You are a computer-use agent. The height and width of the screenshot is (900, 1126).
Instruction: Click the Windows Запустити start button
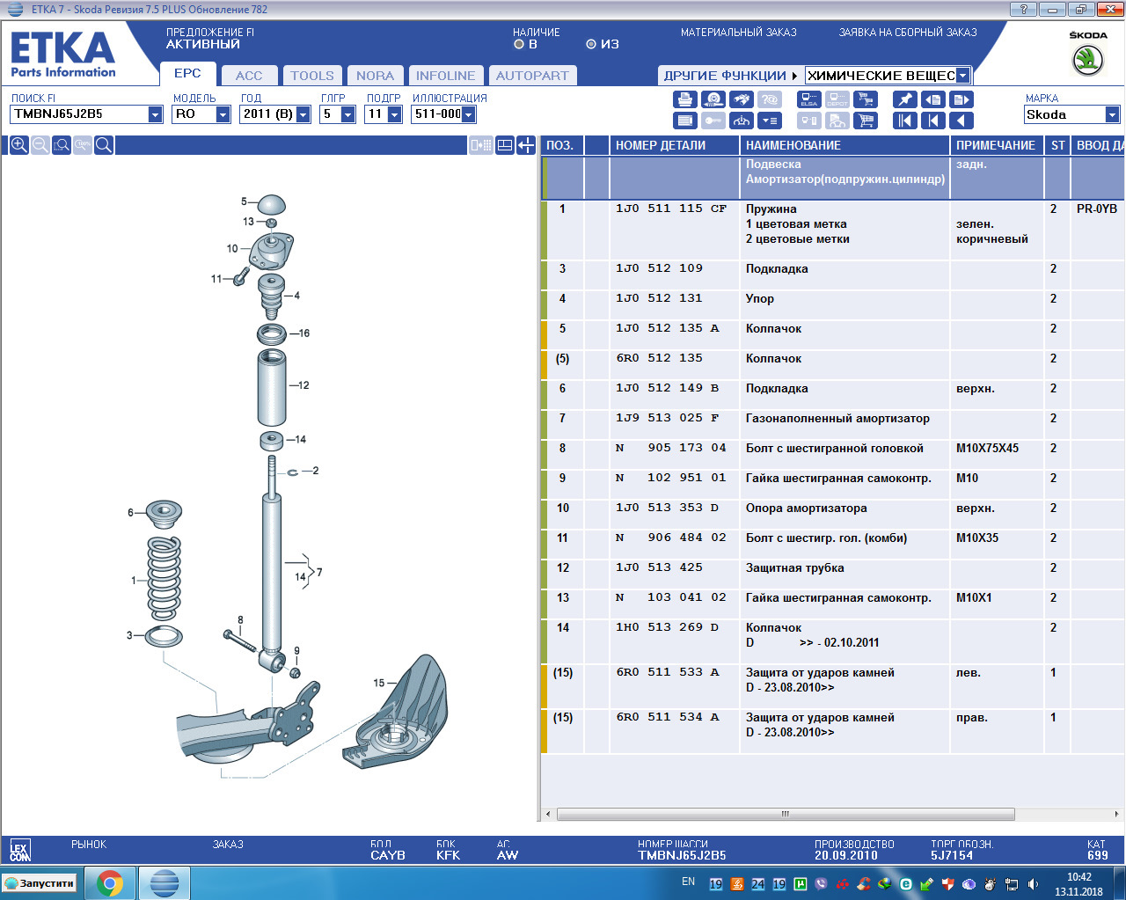(x=41, y=882)
